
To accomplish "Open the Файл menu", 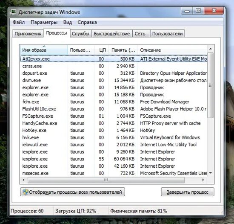I will (18, 22).
